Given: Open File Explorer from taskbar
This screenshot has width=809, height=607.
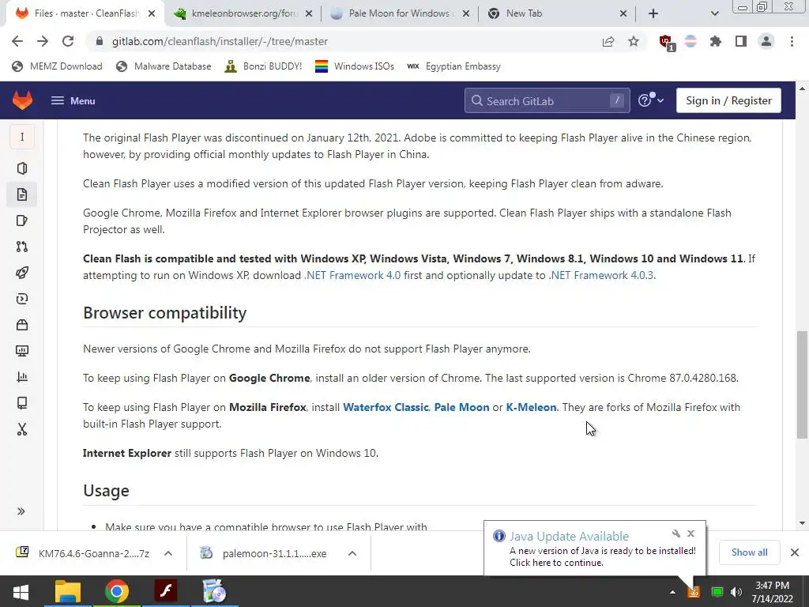Looking at the screenshot, I should click(x=68, y=591).
